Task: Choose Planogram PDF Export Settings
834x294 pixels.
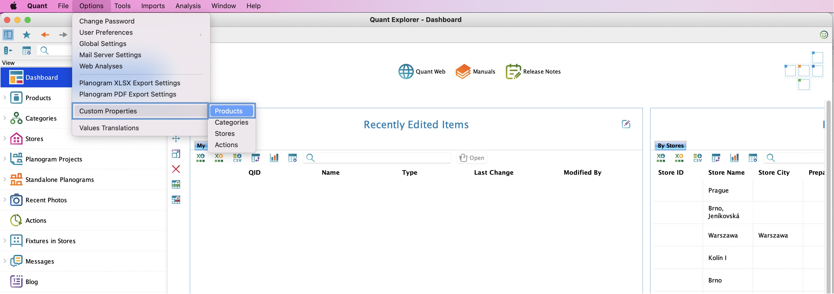Action: coord(128,94)
